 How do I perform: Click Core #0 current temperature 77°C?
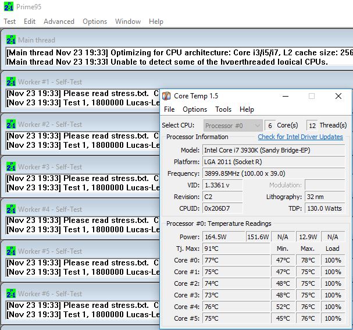coord(236,260)
